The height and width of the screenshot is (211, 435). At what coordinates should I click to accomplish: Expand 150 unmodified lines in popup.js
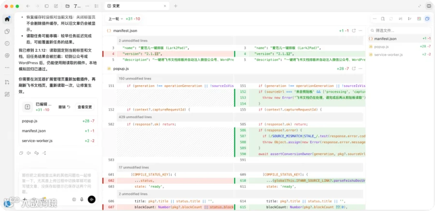point(135,78)
